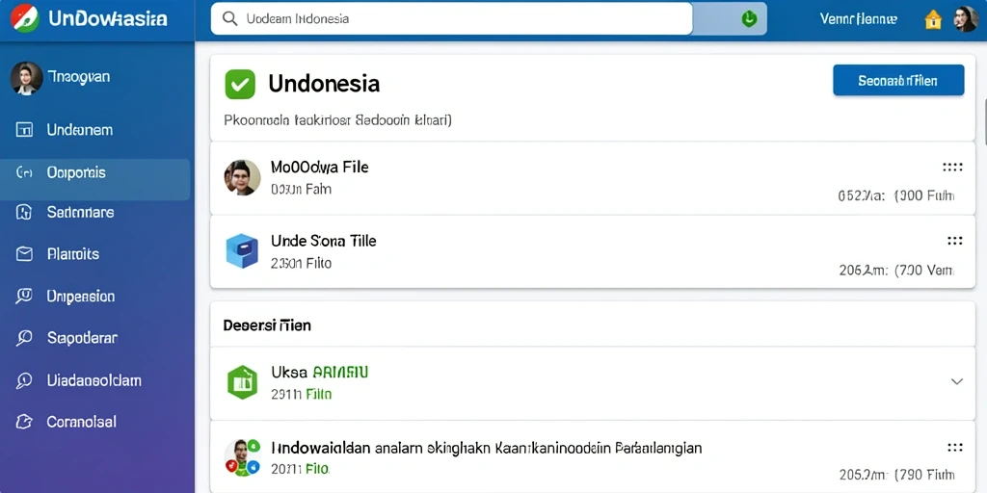Select Sapoderar in the sidebar
The height and width of the screenshot is (493, 987).
(x=82, y=338)
